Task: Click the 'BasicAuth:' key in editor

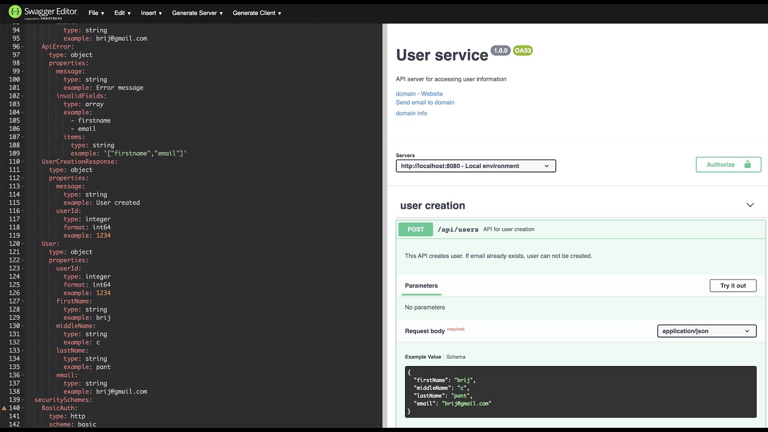Action: (x=60, y=408)
